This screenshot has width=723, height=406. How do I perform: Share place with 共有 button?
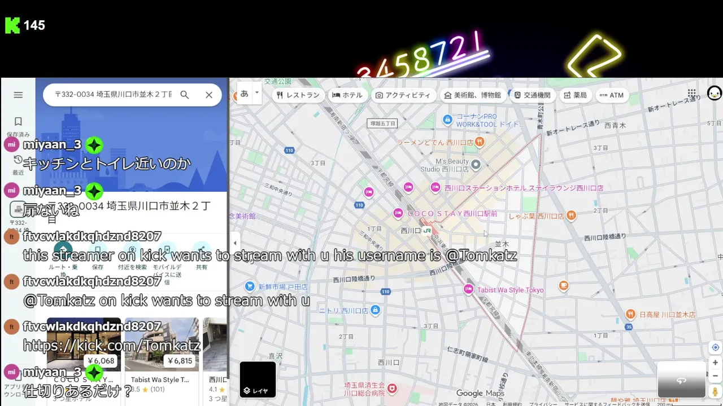pyautogui.click(x=202, y=257)
